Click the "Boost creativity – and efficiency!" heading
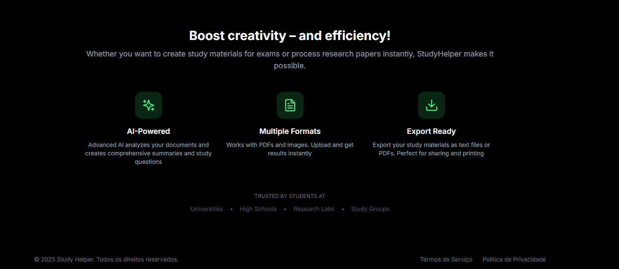 click(290, 36)
